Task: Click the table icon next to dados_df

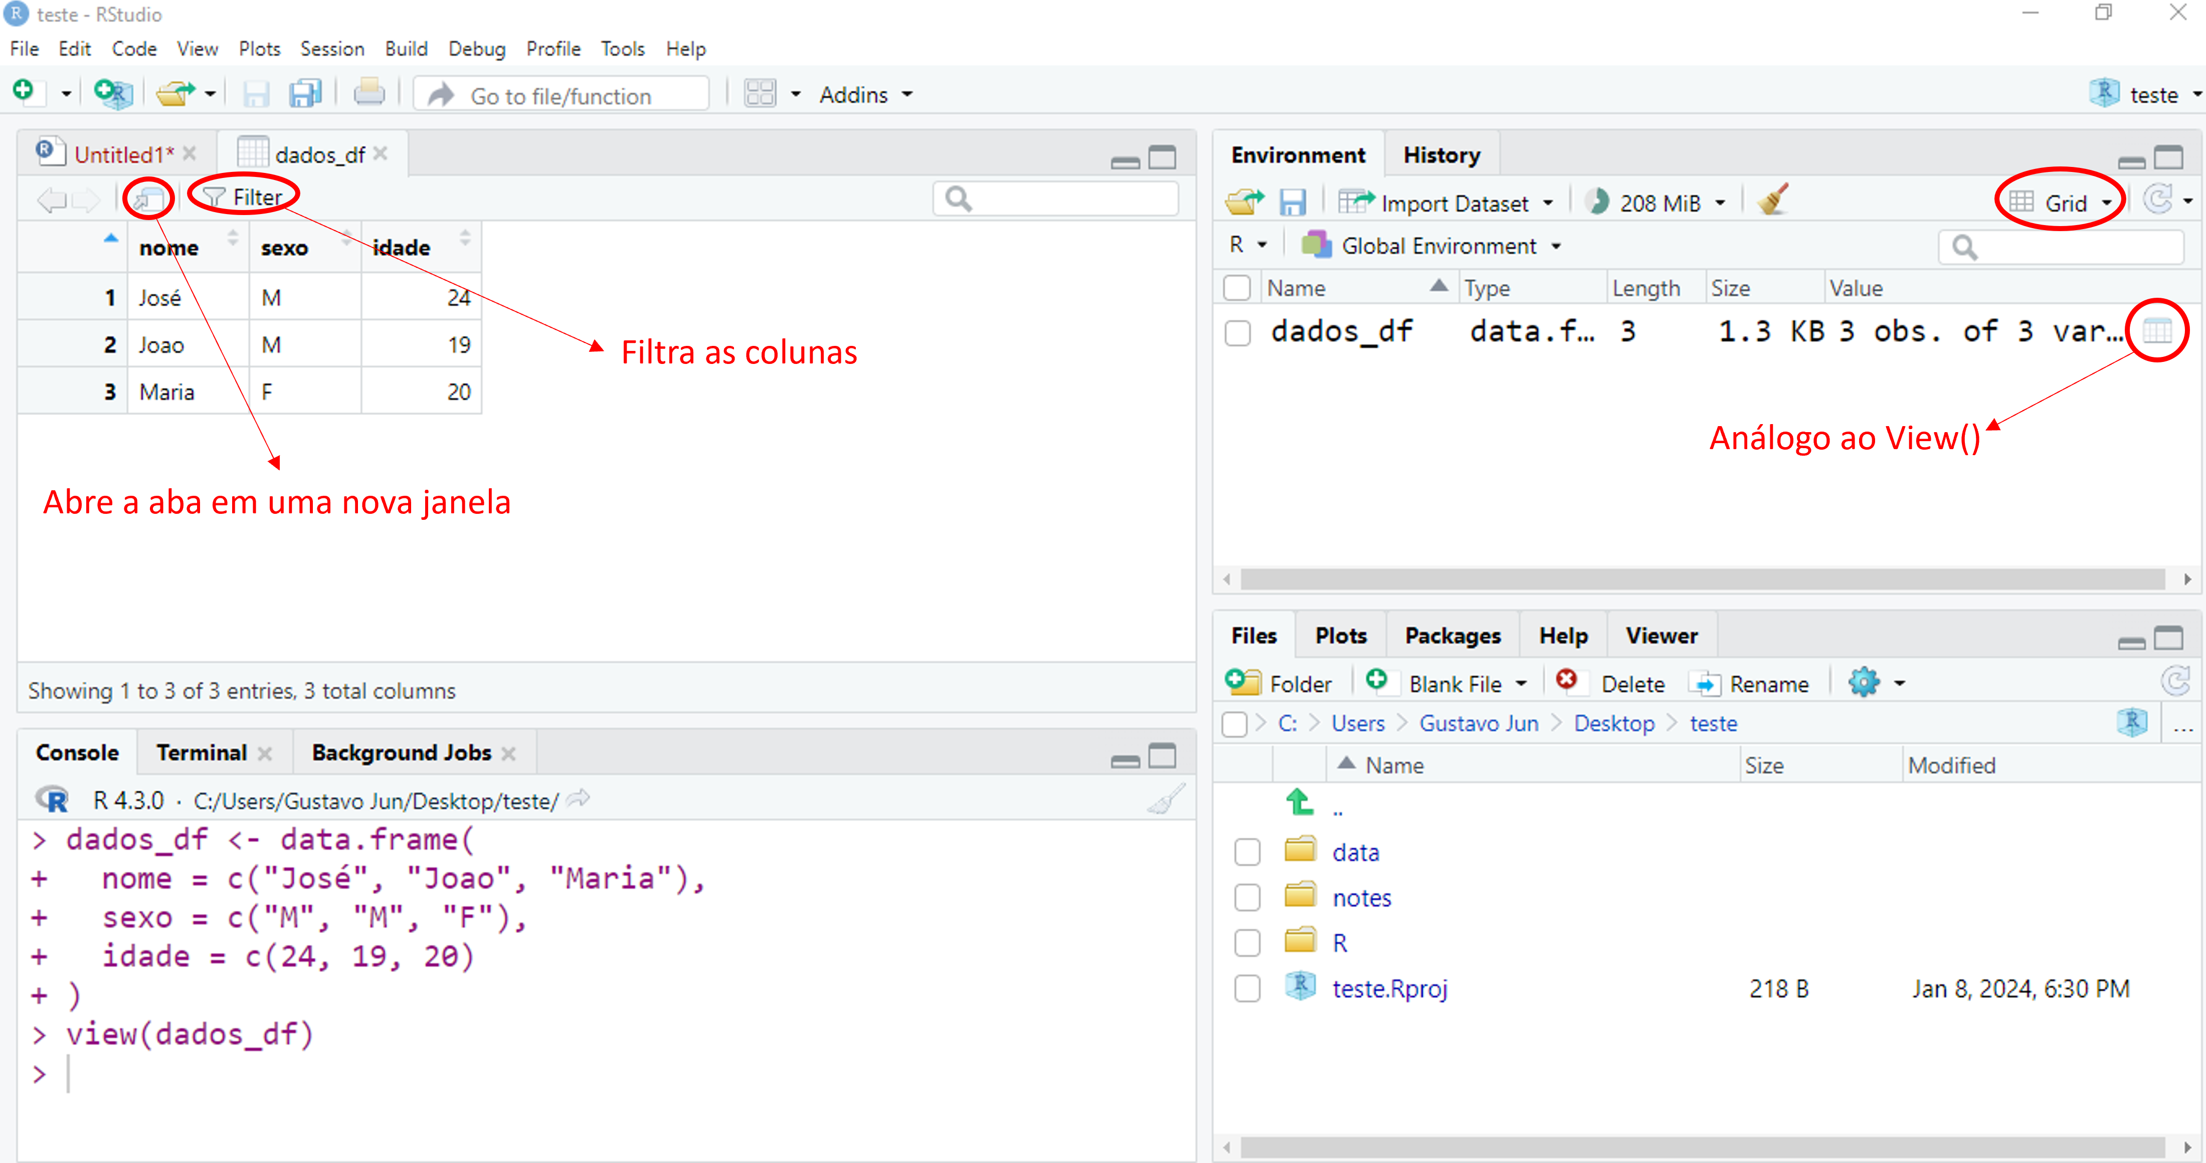Action: (x=2156, y=330)
